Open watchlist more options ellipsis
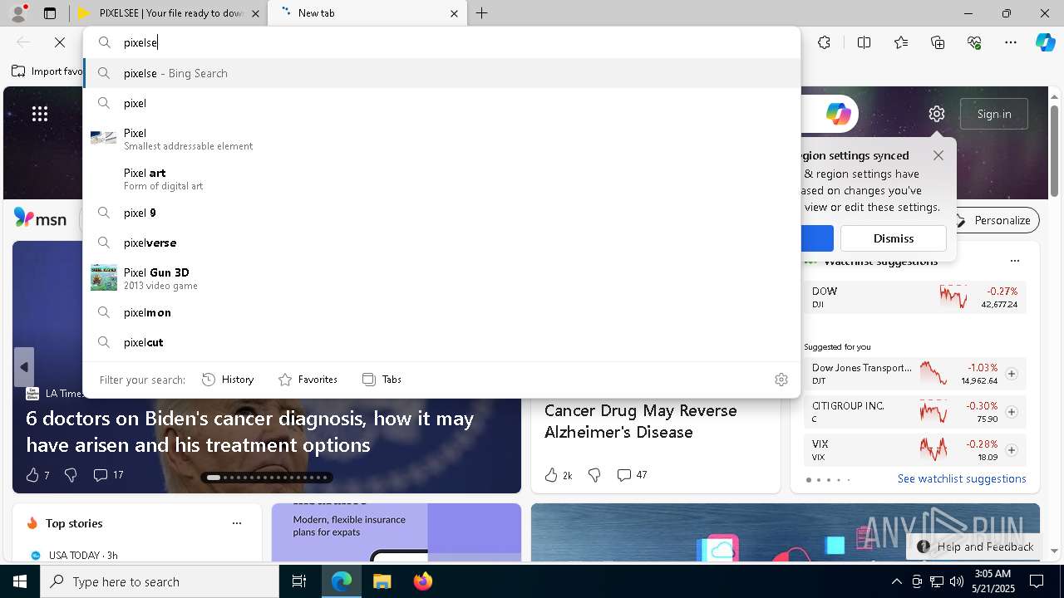The width and height of the screenshot is (1064, 598). point(1014,261)
